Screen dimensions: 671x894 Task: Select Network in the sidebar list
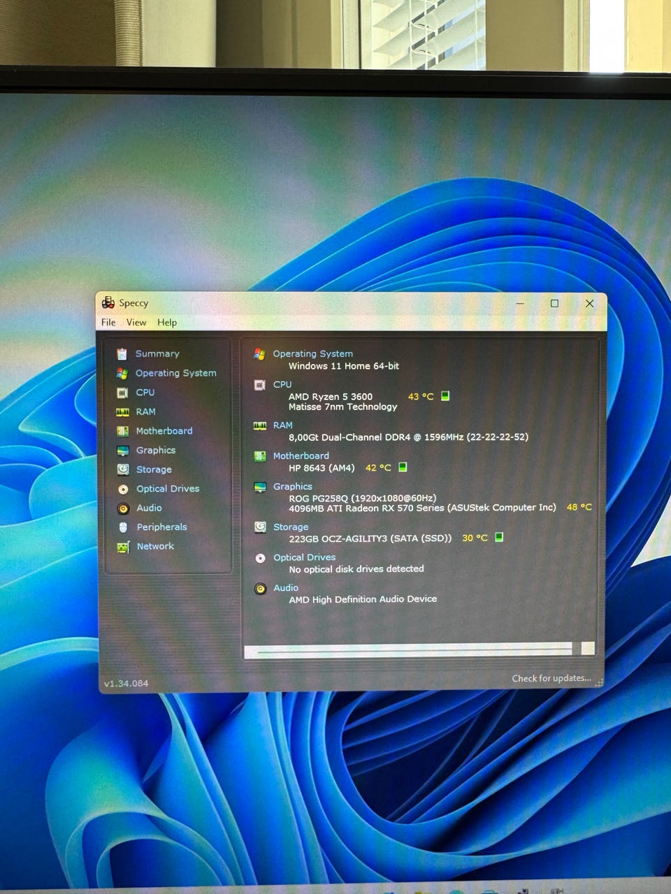pos(155,546)
